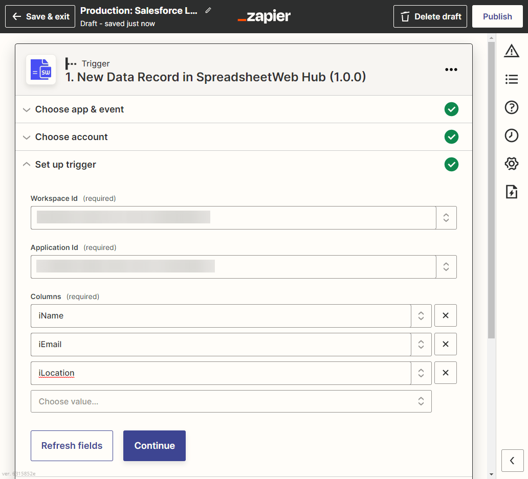The width and height of the screenshot is (528, 479).
Task: Click the Trigger label with step icon
Action: (x=87, y=63)
